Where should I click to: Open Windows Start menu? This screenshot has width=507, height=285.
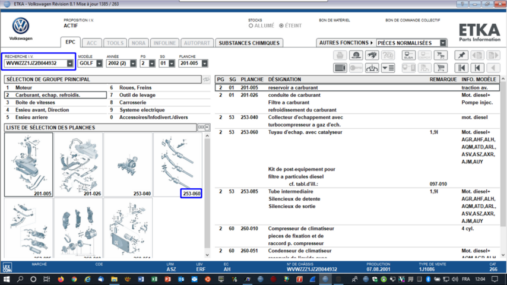coord(7,279)
